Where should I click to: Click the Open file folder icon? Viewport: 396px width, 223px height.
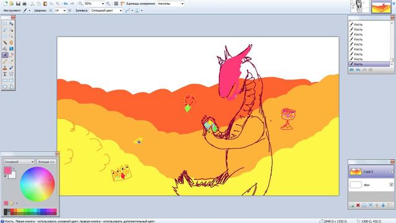click(x=11, y=4)
